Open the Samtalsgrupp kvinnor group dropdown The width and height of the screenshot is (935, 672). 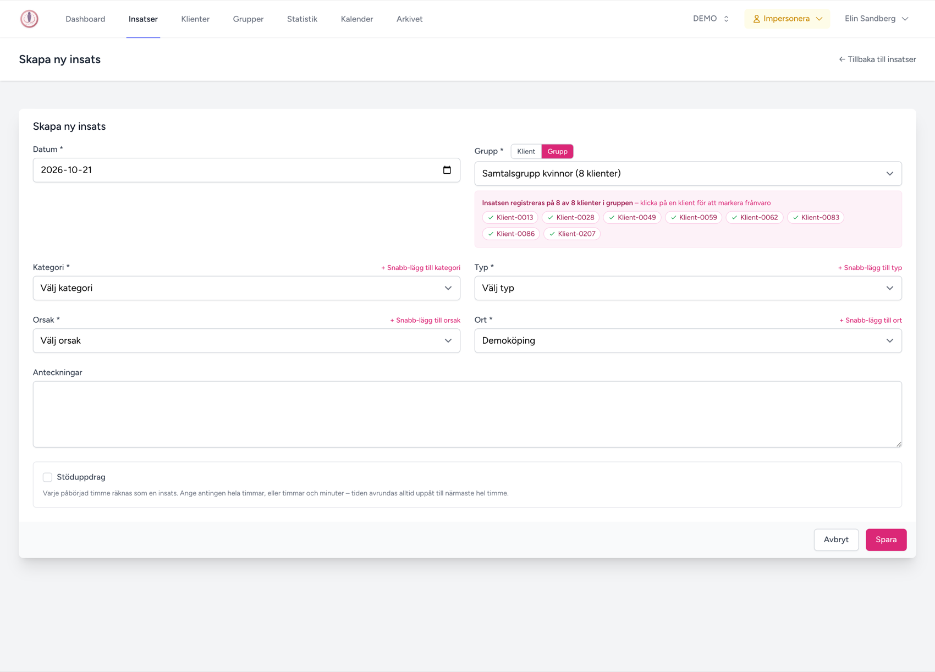click(x=688, y=174)
